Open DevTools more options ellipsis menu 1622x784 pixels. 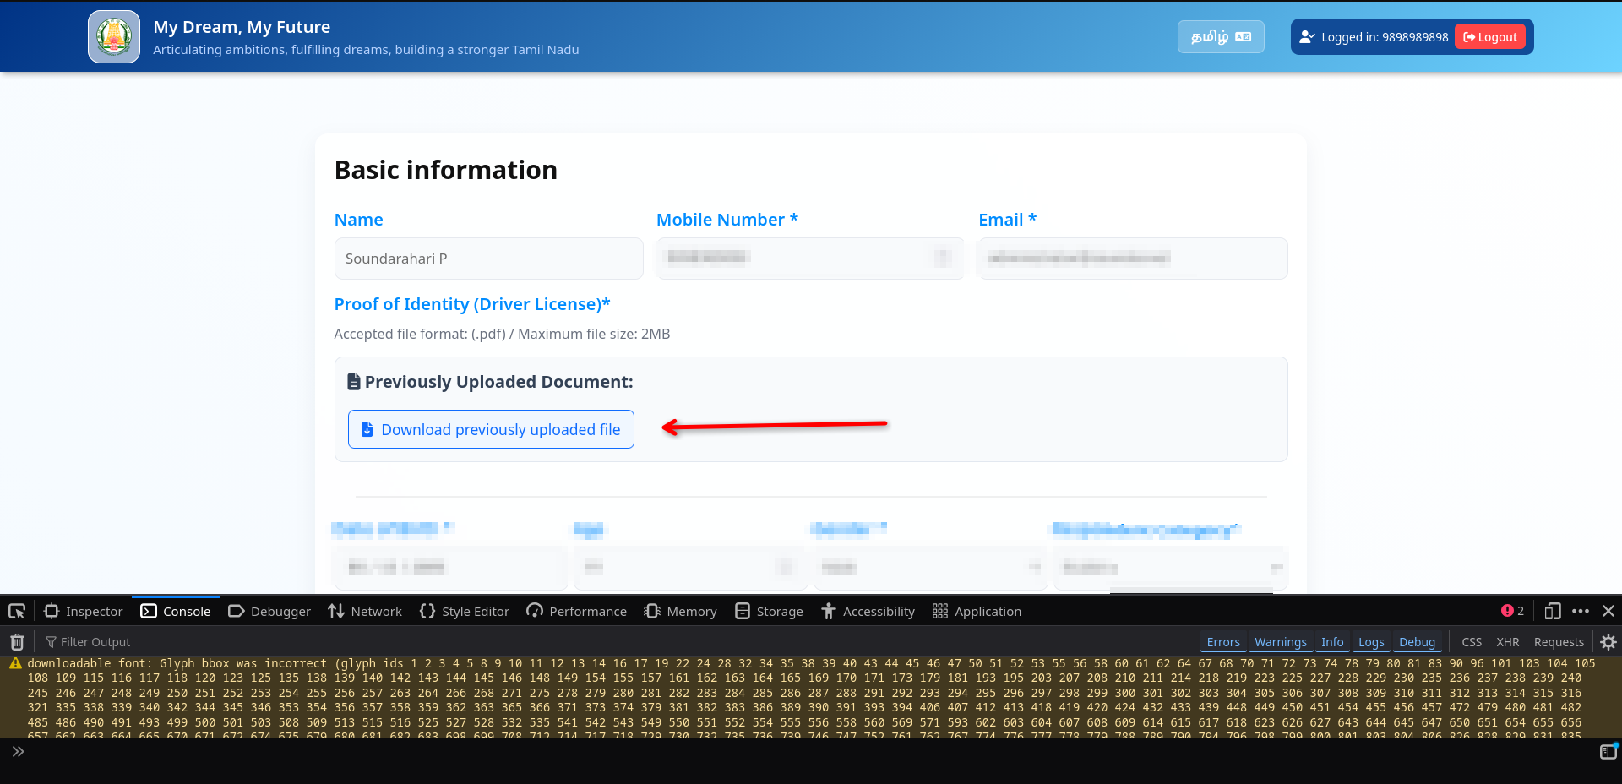click(1581, 611)
